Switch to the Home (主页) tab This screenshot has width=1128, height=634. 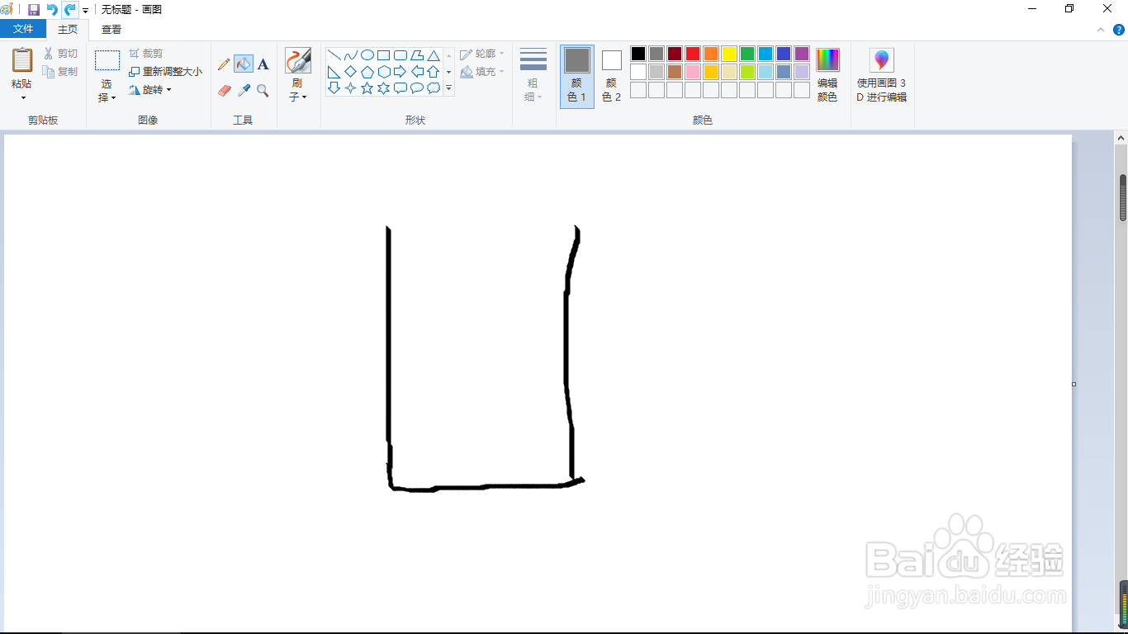[68, 29]
